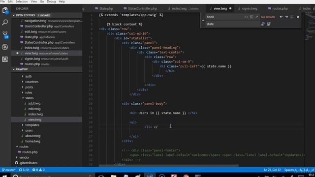The width and height of the screenshot is (315, 177).
Task: Open the Go menu
Action: pos(42,1)
